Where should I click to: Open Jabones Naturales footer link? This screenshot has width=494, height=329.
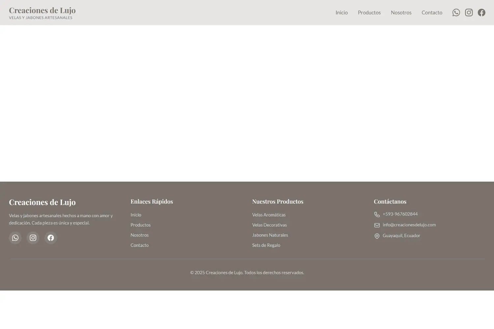270,235
